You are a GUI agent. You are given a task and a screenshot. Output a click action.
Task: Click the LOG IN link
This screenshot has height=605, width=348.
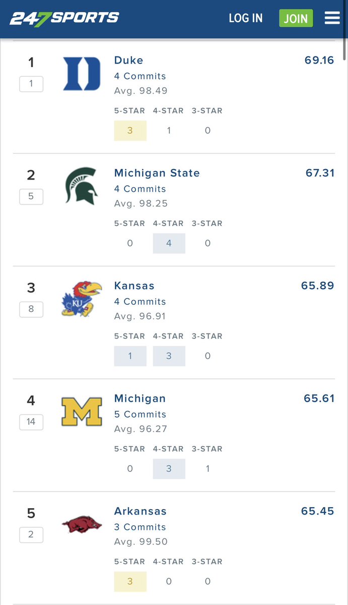tap(246, 18)
